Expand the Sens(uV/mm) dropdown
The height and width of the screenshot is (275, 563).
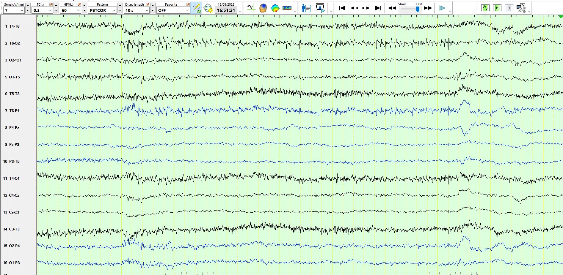22,10
